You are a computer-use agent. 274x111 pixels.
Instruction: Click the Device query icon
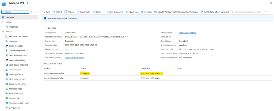(x=7, y=108)
